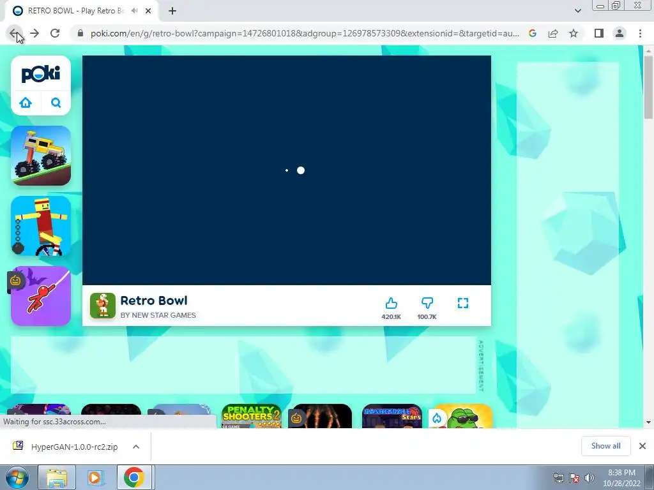Like Retro Bowl with thumbs up
Screen dimensions: 654x490
click(x=392, y=303)
